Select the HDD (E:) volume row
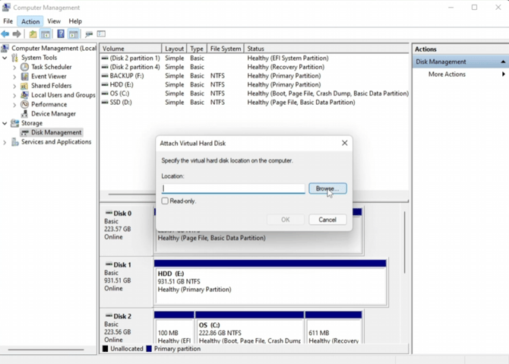The width and height of the screenshot is (509, 364). pos(125,84)
